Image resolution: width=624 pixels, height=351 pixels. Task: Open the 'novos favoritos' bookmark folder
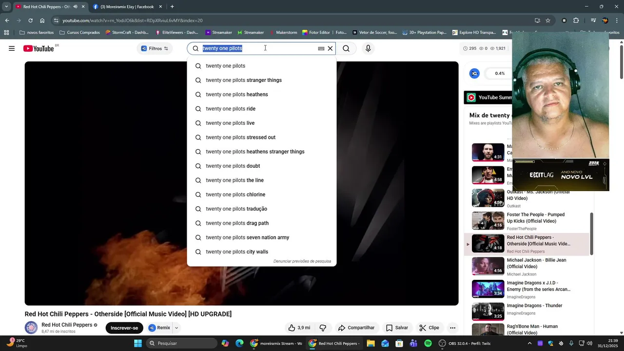tap(37, 33)
